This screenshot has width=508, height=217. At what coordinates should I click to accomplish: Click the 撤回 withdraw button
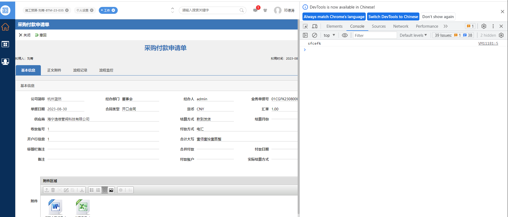[41, 35]
